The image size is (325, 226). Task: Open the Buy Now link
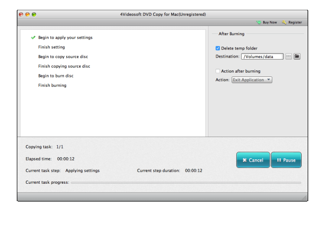pyautogui.click(x=270, y=22)
